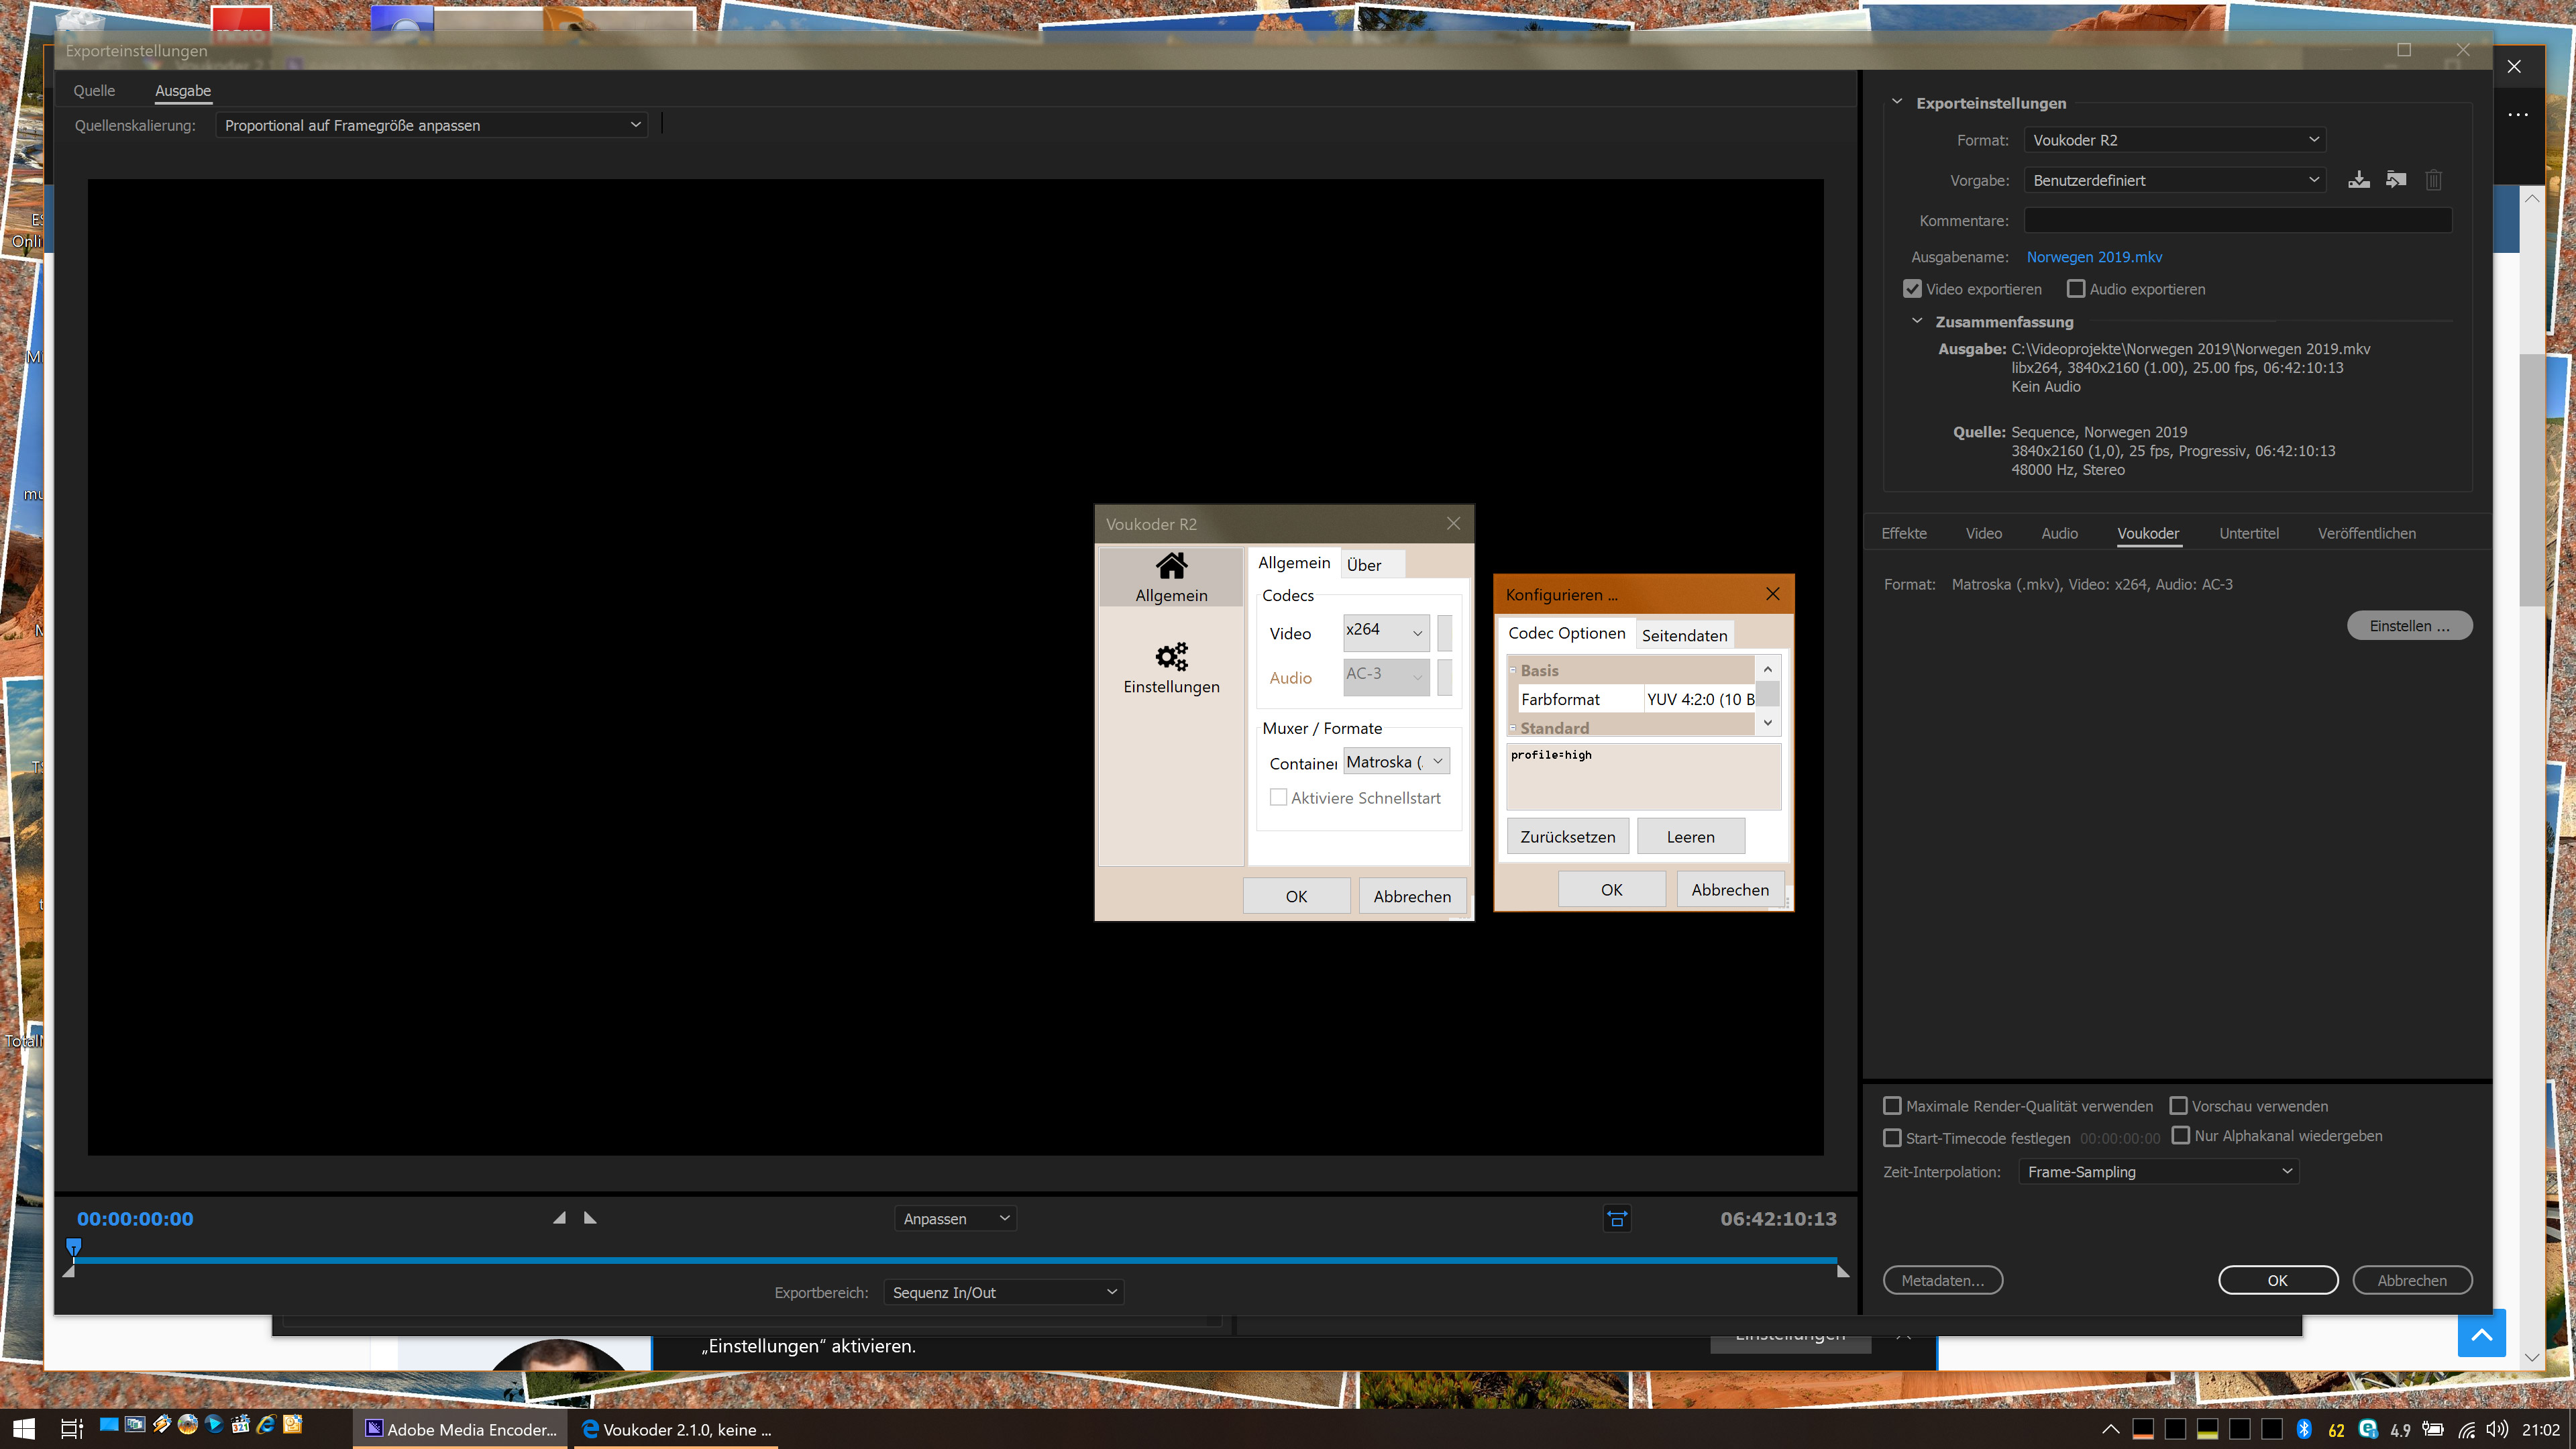The width and height of the screenshot is (2576, 1449).
Task: Open Windows Start menu
Action: pos(24,1429)
